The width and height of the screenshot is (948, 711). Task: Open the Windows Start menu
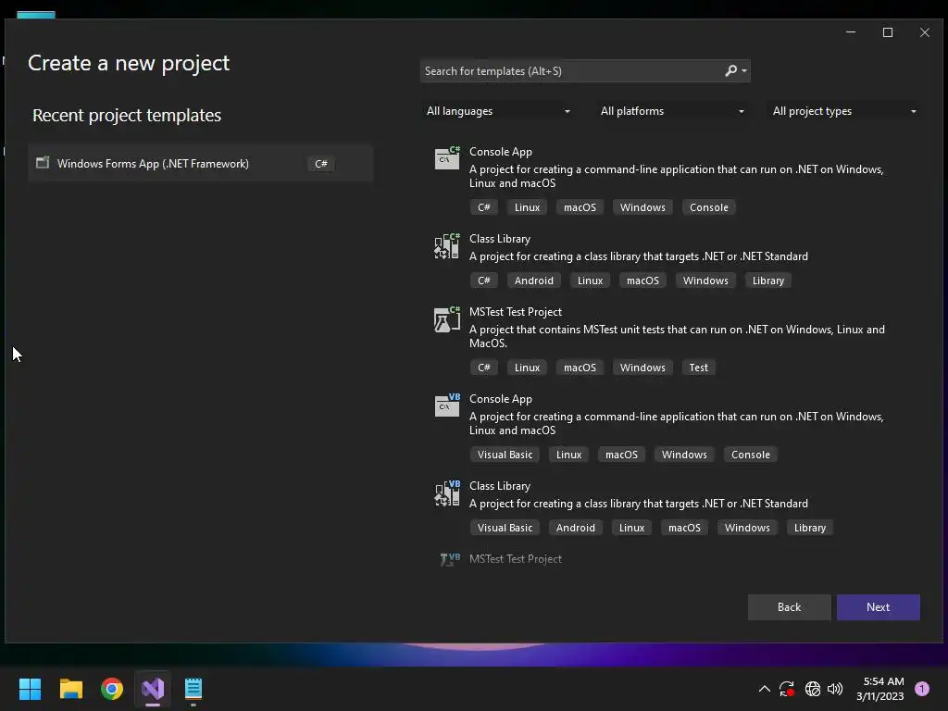30,689
